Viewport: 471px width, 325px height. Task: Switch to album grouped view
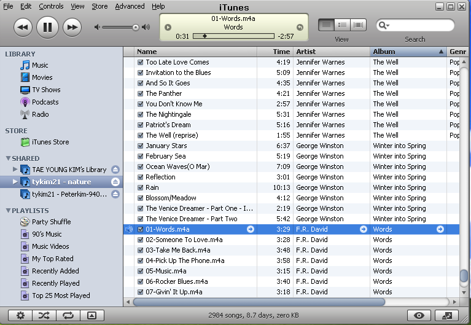(342, 25)
